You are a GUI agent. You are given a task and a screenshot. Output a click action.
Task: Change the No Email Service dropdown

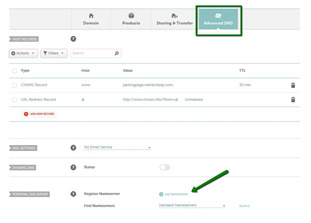pos(116,147)
